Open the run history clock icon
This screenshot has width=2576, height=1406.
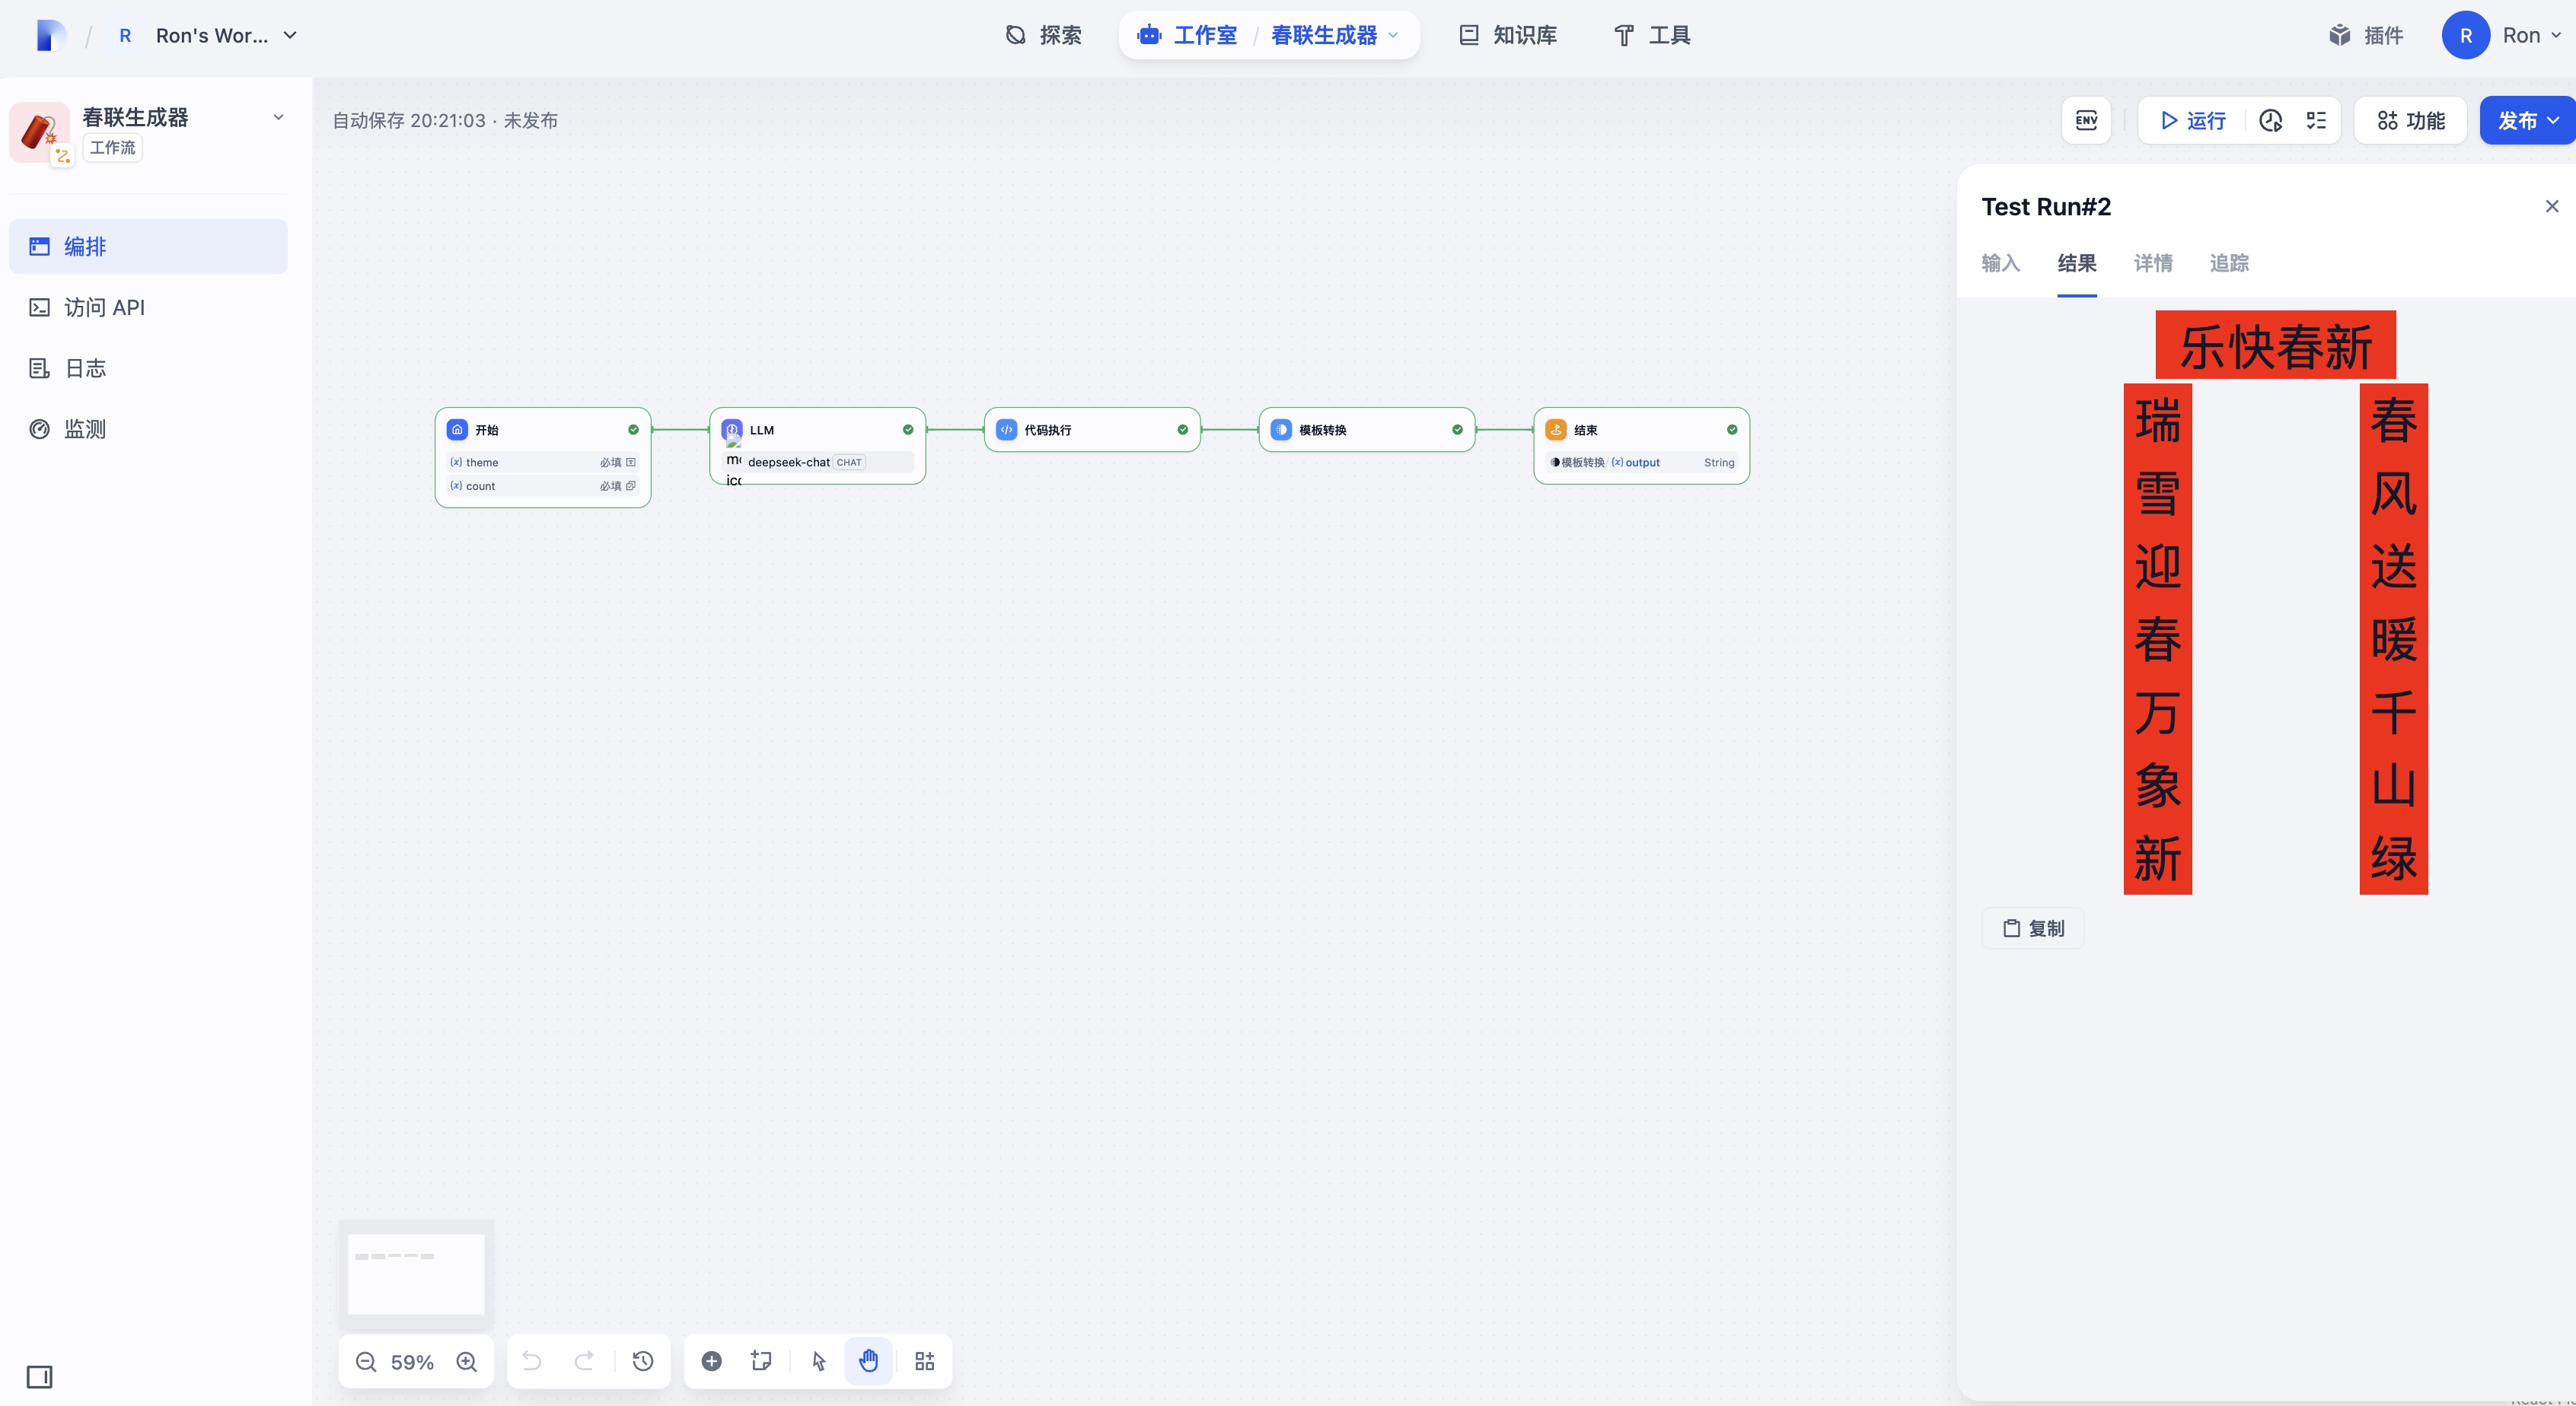pyautogui.click(x=2271, y=120)
